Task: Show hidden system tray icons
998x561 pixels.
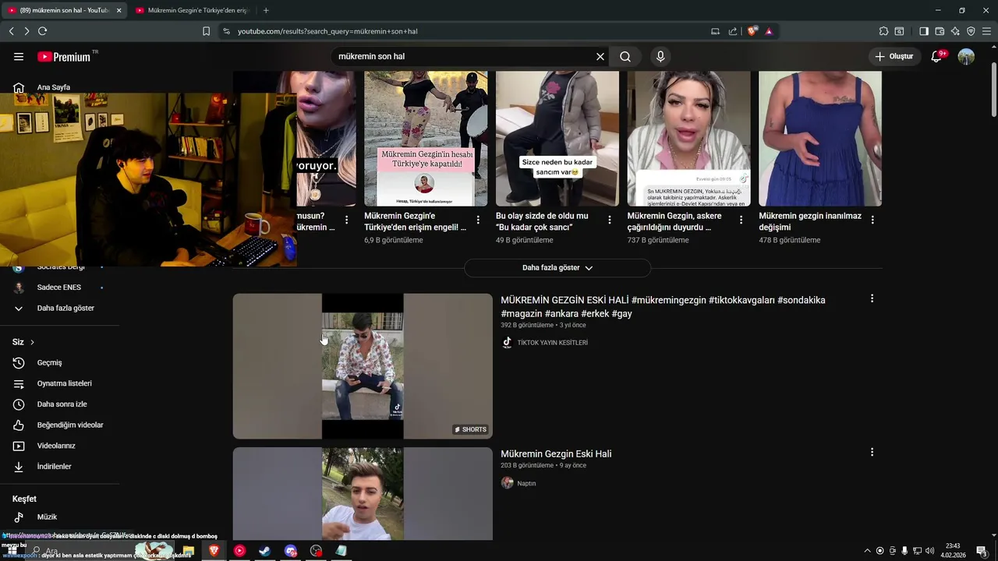Action: click(x=867, y=551)
